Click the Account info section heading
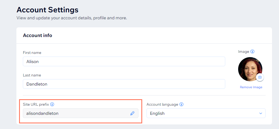This screenshot has width=279, height=129. [x=37, y=35]
